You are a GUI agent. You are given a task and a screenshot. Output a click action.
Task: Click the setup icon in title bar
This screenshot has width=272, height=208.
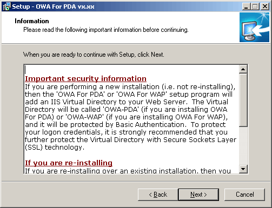[x=6, y=6]
